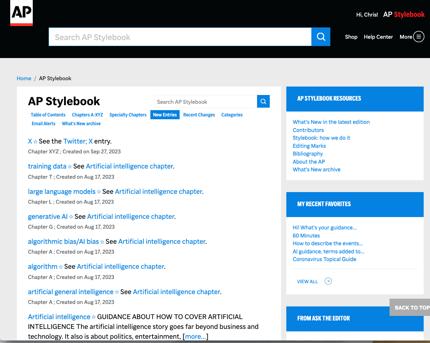Focus the main Search AP Stylebook field

(x=180, y=37)
